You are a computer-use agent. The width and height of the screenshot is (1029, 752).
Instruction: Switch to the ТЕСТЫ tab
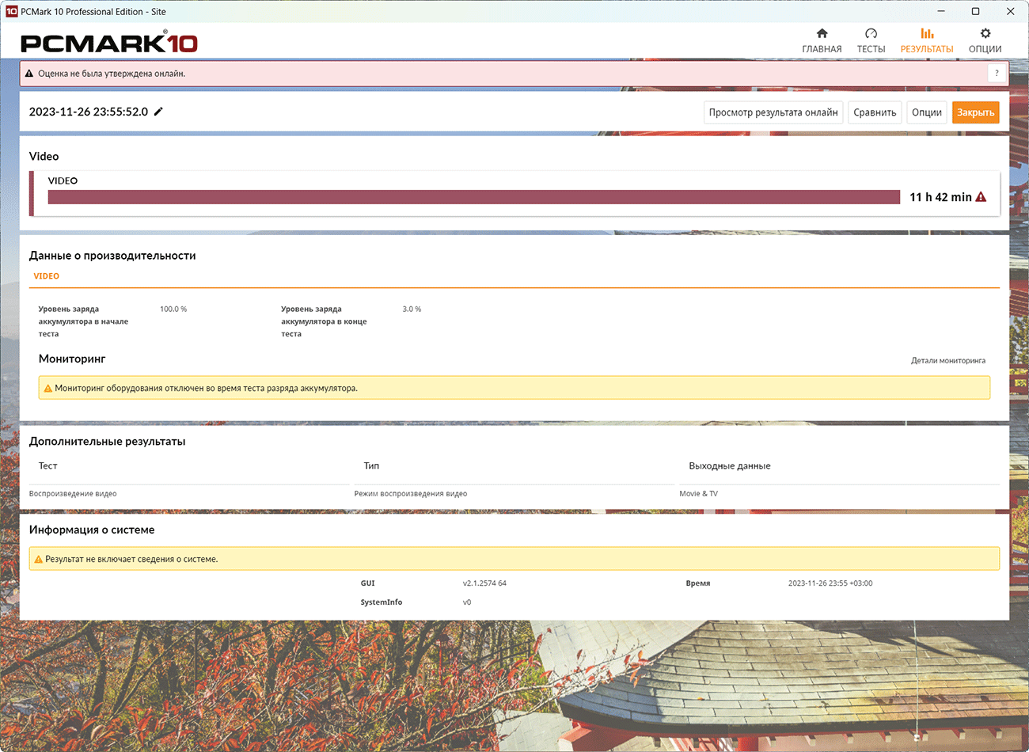(x=871, y=41)
